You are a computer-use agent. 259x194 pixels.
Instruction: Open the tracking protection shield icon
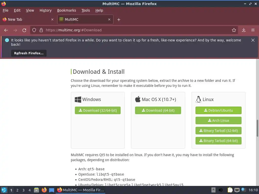pos(34,30)
